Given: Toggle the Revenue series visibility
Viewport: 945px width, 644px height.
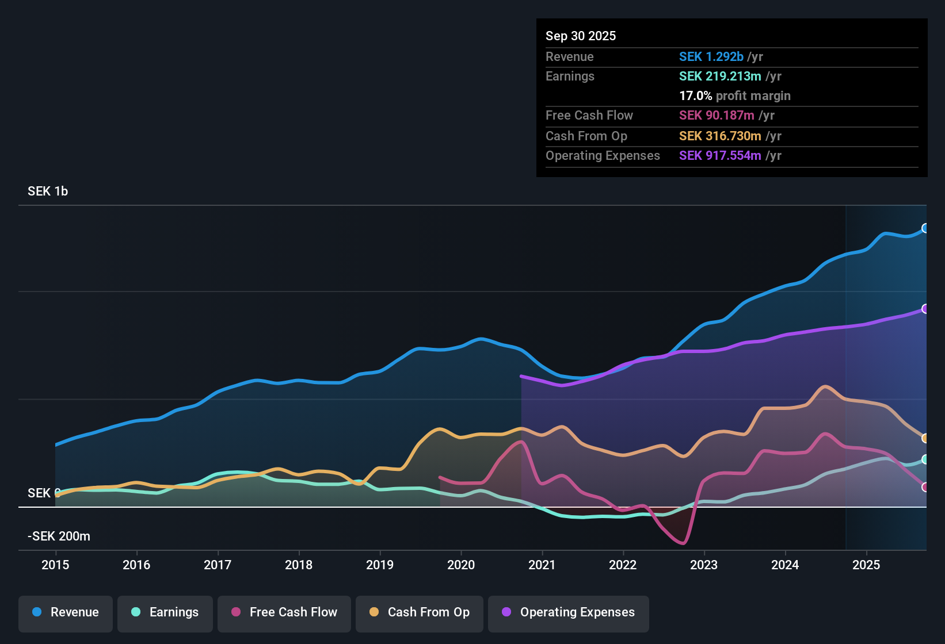Looking at the screenshot, I should pos(65,612).
